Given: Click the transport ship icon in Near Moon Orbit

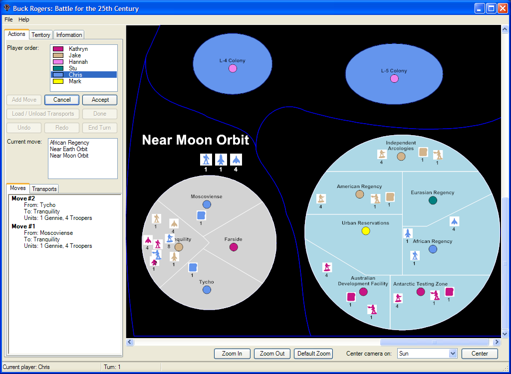Looking at the screenshot, I should [x=221, y=160].
